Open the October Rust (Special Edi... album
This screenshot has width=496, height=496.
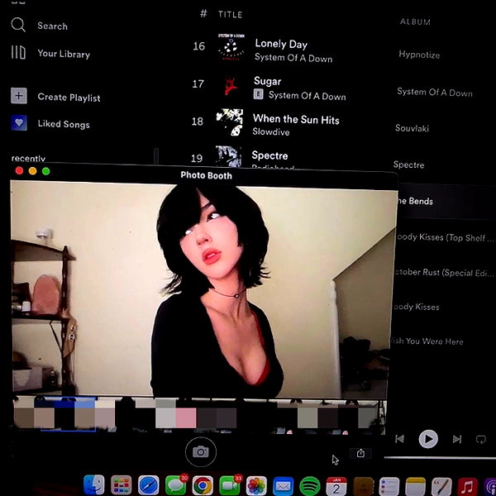pos(444,273)
